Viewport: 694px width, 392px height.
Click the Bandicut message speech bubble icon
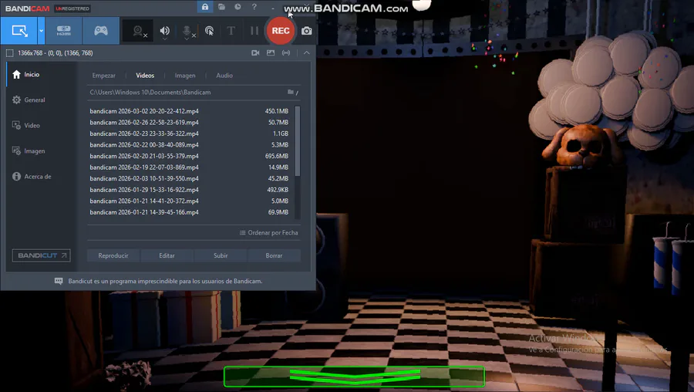coord(59,281)
